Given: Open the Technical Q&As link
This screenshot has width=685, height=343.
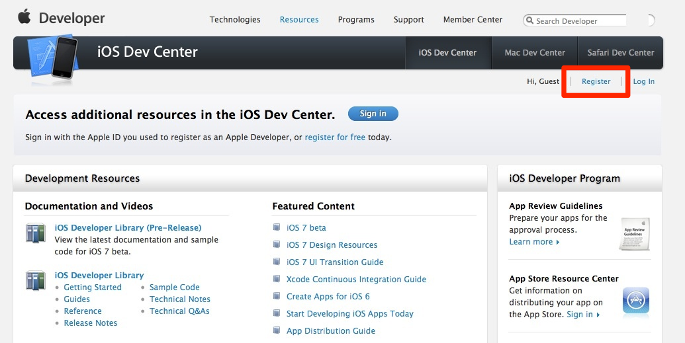Looking at the screenshot, I should 179,311.
